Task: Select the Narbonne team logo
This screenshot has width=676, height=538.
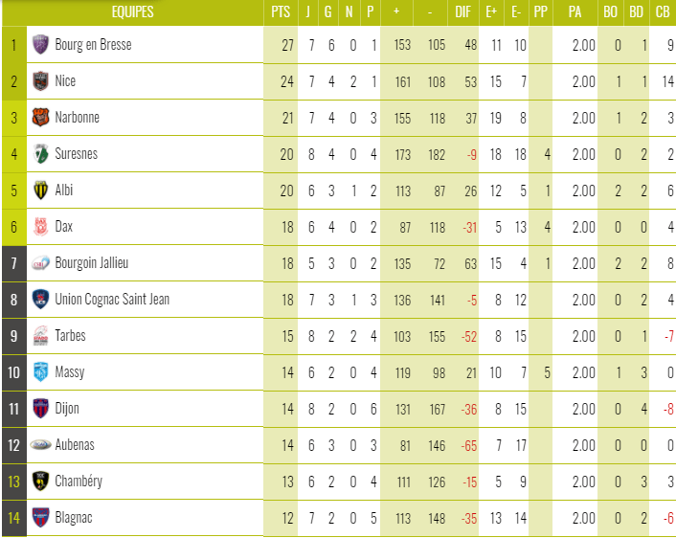Action: tap(40, 118)
